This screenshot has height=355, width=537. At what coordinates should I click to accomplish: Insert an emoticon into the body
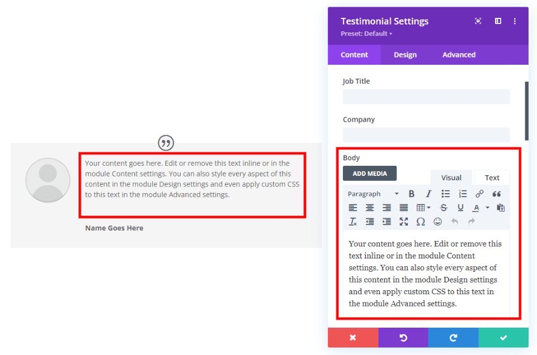437,220
